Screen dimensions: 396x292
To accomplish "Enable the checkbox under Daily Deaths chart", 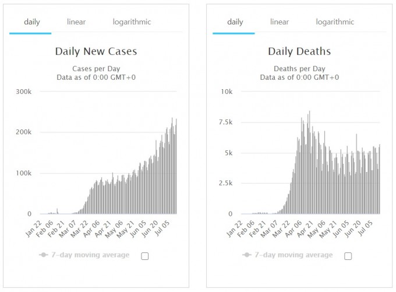I will (348, 255).
